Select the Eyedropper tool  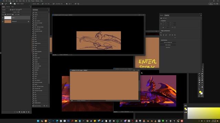click(199, 74)
